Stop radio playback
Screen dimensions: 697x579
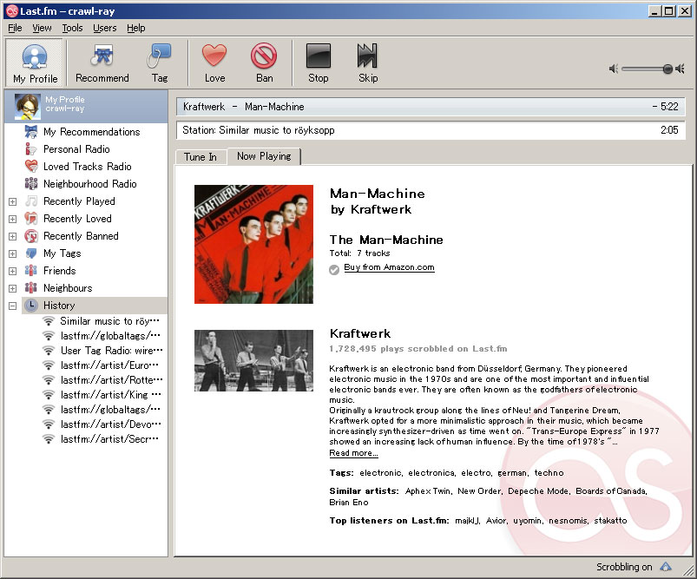[319, 63]
